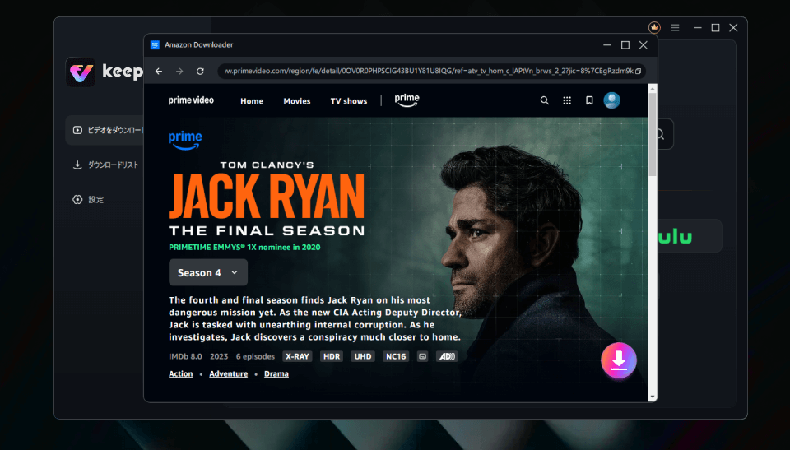Screen dimensions: 790x450
Task: Click the prime smile logo in navigation
Action: click(x=407, y=100)
